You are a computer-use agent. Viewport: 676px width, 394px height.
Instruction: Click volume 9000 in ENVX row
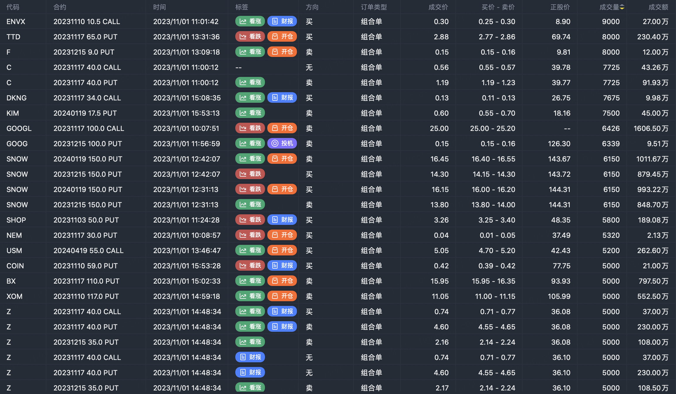611,21
